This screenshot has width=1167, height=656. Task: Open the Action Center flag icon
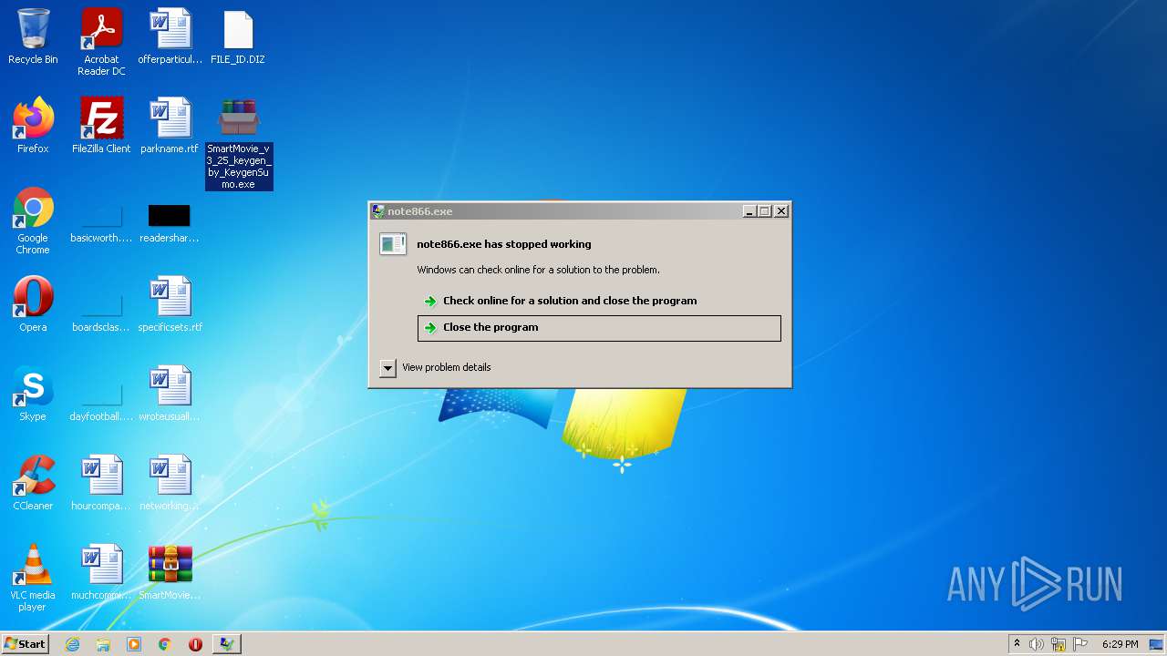click(x=1080, y=644)
